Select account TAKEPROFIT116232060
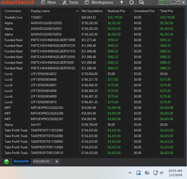Image resolution: width=187 pixels, height=179 pixels. click(x=47, y=130)
